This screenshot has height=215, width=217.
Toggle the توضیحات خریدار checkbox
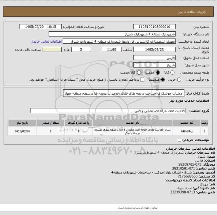[x=179, y=140]
